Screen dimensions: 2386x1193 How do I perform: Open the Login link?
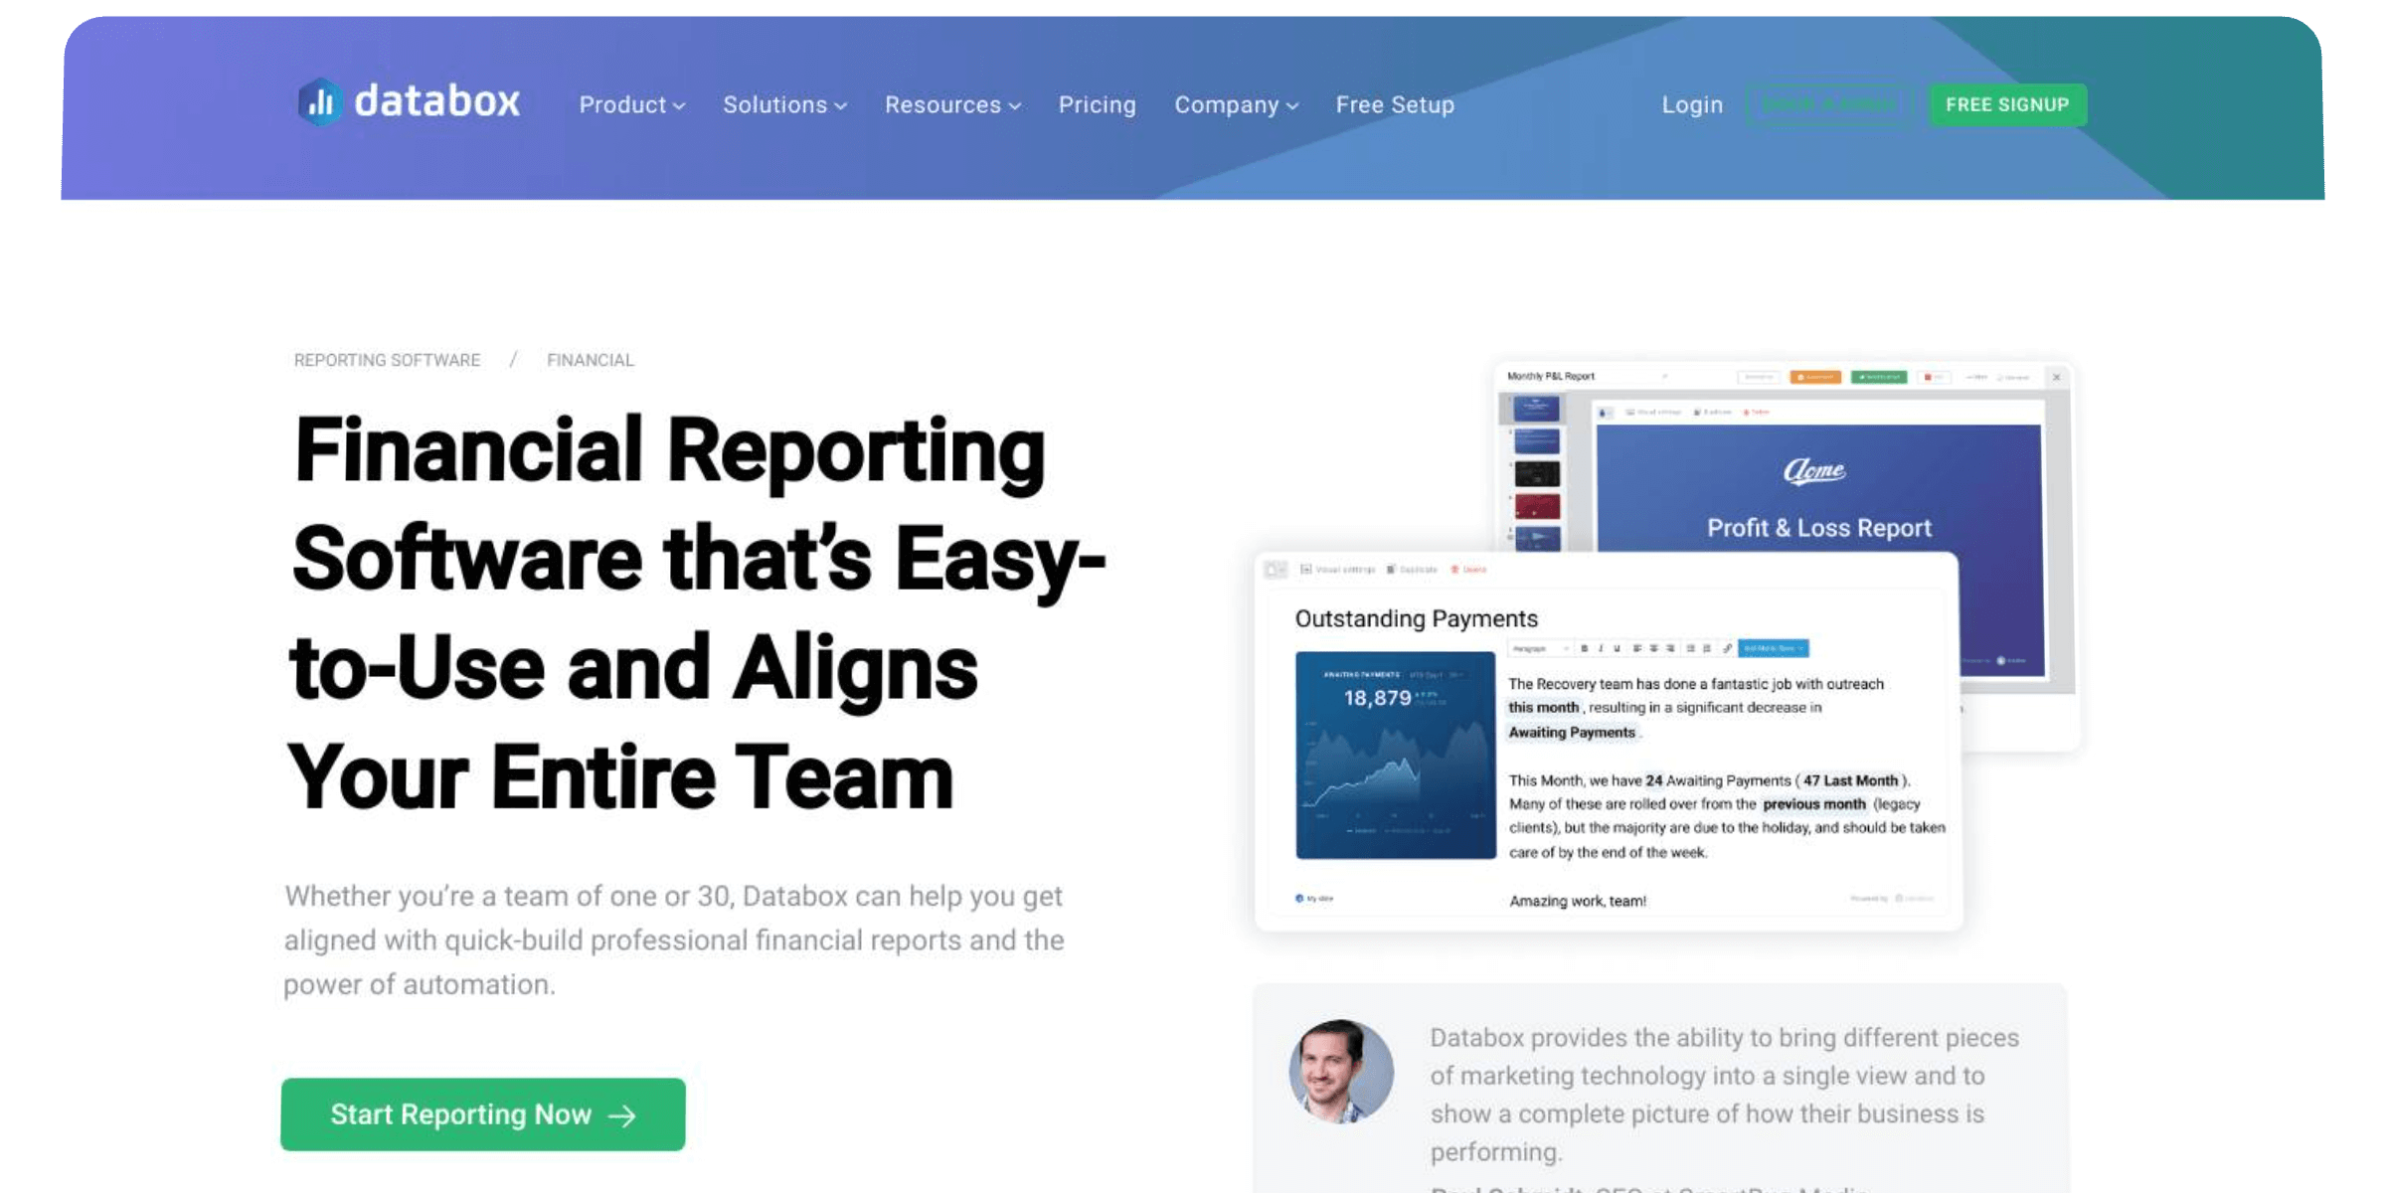[x=1691, y=104]
